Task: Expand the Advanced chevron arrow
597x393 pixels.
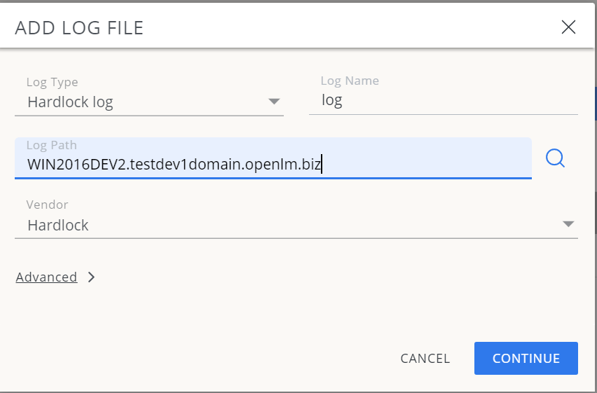Action: pyautogui.click(x=92, y=277)
